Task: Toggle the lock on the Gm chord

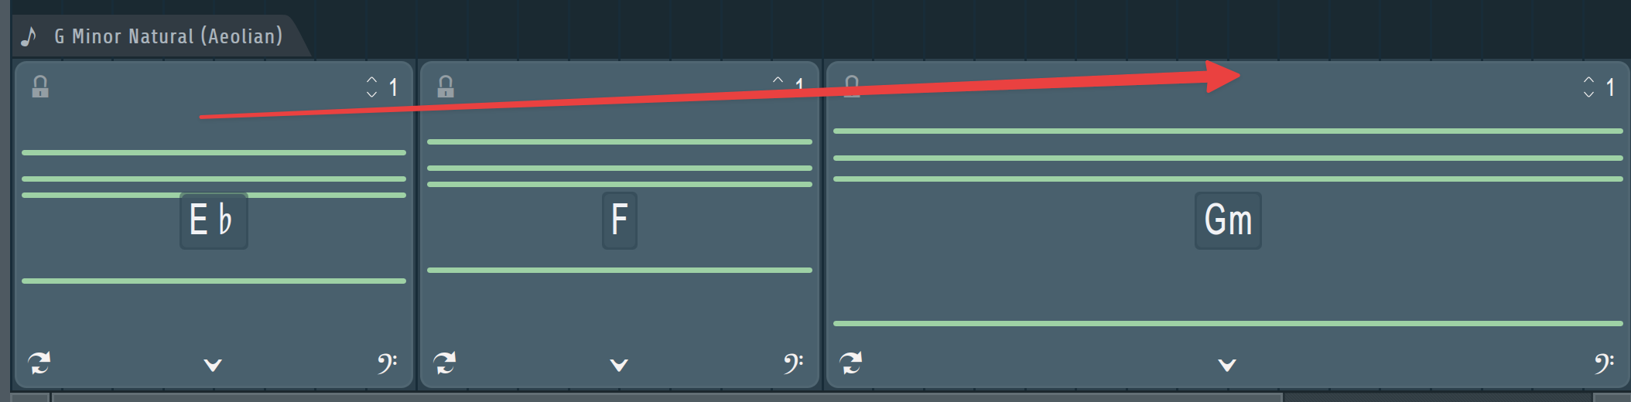Action: (x=852, y=87)
